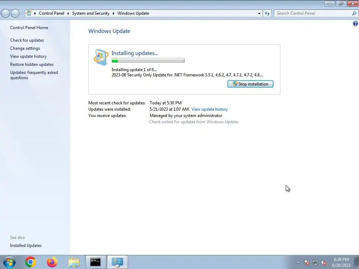This screenshot has width=359, height=269.
Task: Click Check online for updates from Windows Update
Action: point(194,122)
